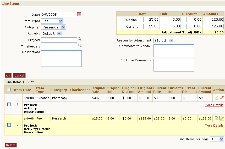Open the Line Items per page dropdown
225x149 pixels.
pos(217,139)
